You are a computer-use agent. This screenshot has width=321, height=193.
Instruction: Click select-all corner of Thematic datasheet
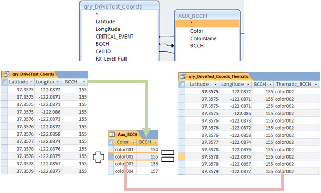(181, 84)
